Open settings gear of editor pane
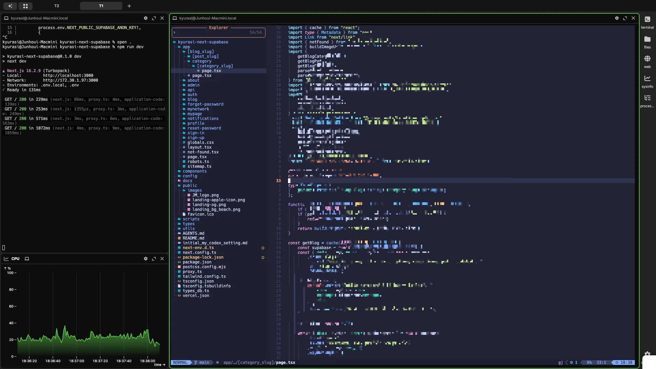This screenshot has width=656, height=369. [x=617, y=18]
